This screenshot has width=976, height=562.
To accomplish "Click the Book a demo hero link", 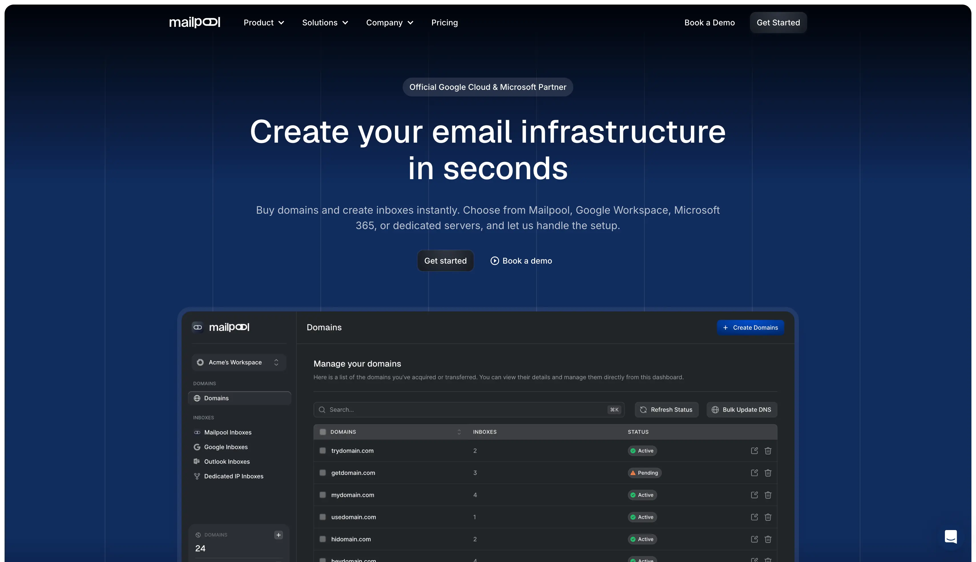I will click(x=521, y=260).
